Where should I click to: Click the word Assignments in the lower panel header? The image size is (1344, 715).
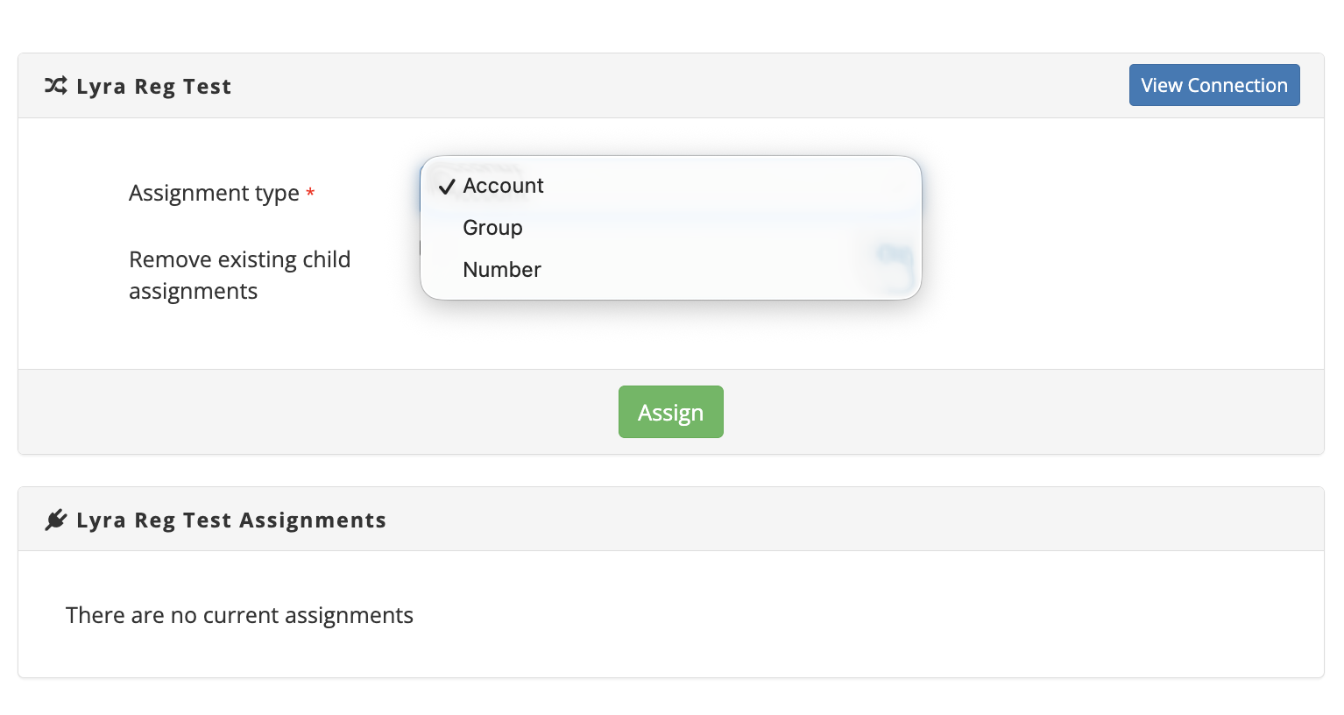tap(312, 520)
